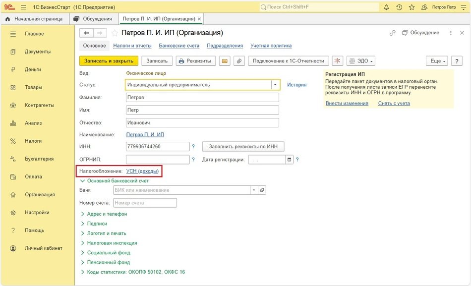The width and height of the screenshot is (471, 286).
Task: Open the Еще dropdown menu
Action: click(x=436, y=61)
